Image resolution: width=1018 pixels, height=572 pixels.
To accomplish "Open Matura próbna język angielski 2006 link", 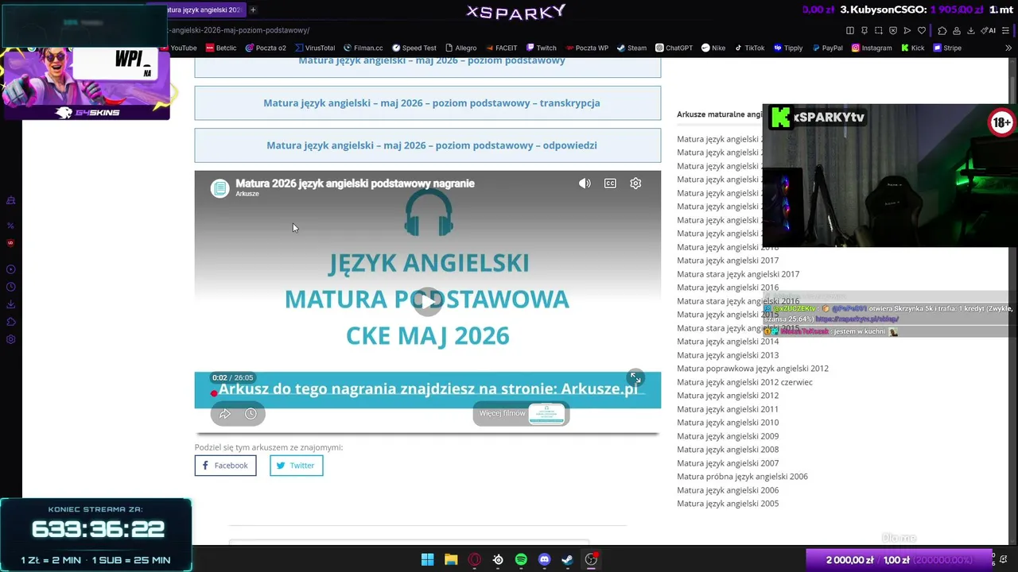I will [742, 477].
